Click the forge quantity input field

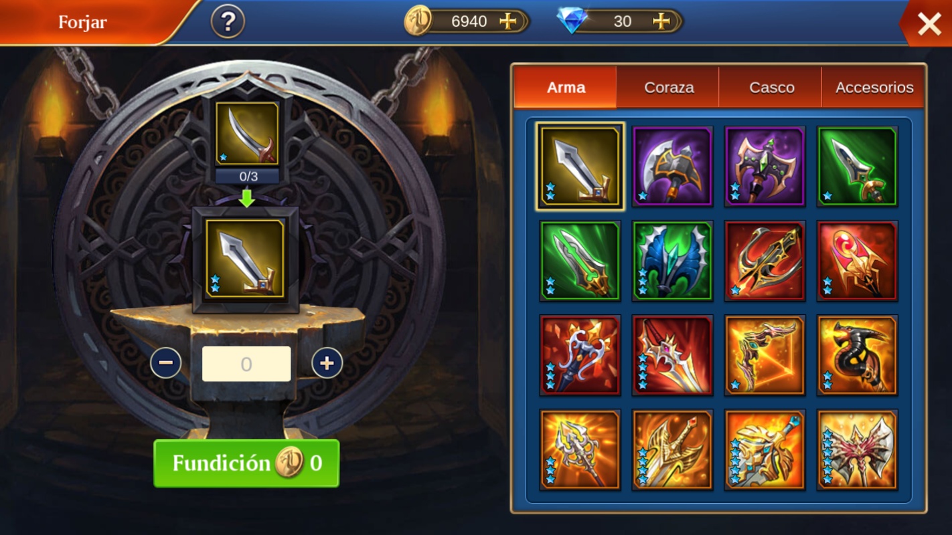(x=246, y=364)
